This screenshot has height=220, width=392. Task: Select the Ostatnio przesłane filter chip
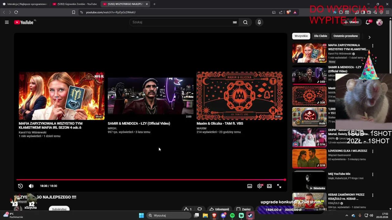pyautogui.click(x=345, y=36)
